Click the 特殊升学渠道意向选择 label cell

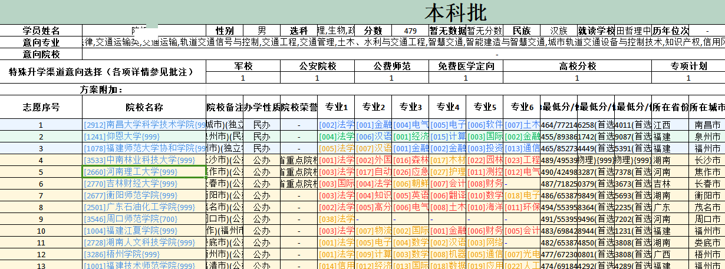click(103, 72)
